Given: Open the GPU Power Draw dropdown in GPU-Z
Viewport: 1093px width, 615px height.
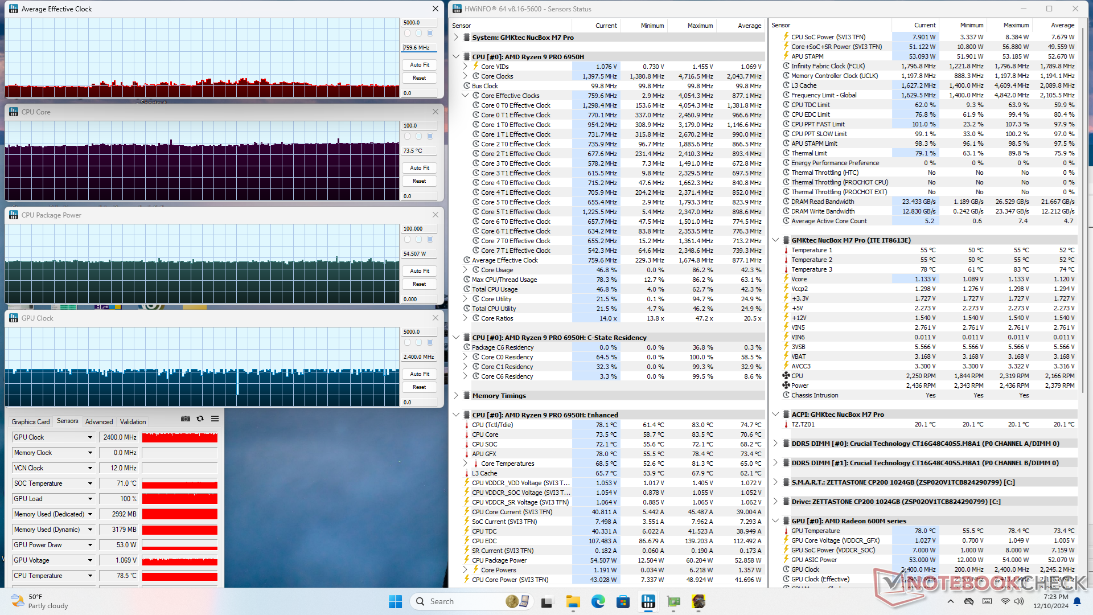Looking at the screenshot, I should click(90, 545).
